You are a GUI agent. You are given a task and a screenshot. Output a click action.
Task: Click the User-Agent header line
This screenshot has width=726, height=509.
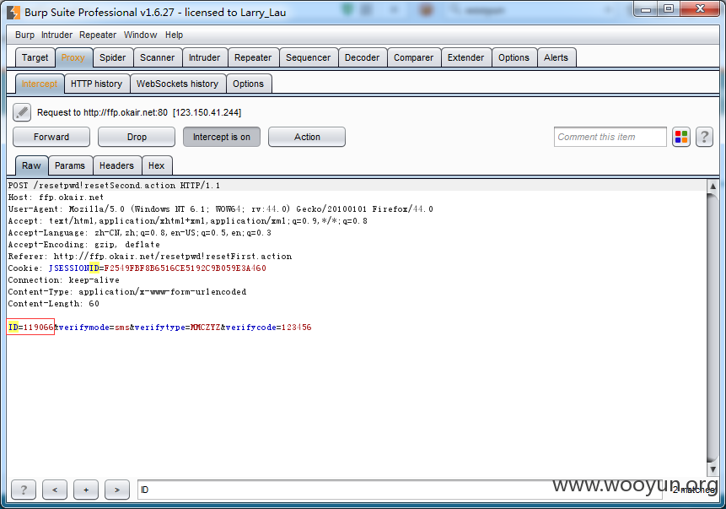coord(221,209)
